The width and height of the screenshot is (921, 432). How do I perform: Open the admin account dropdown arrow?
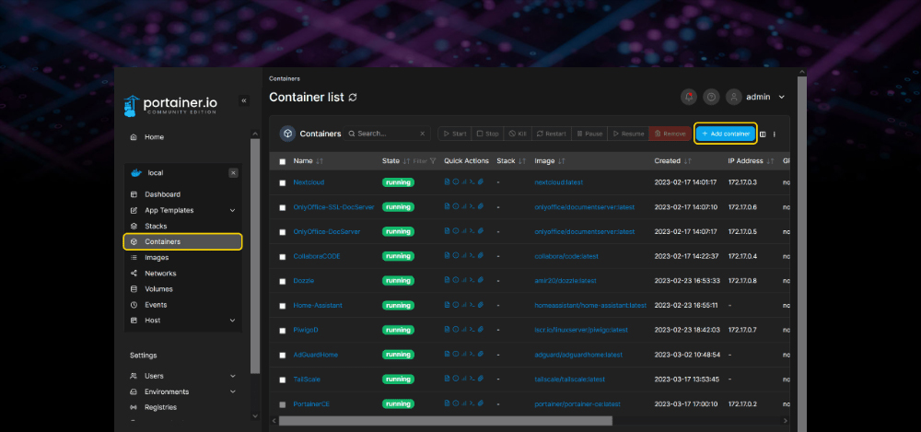(x=781, y=97)
